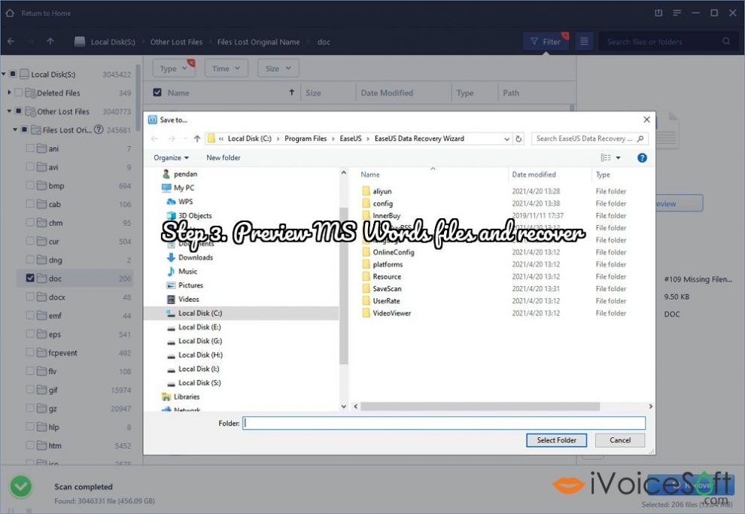This screenshot has height=514, width=745.
Task: Change the view layout in Save dialog
Action: [x=606, y=158]
